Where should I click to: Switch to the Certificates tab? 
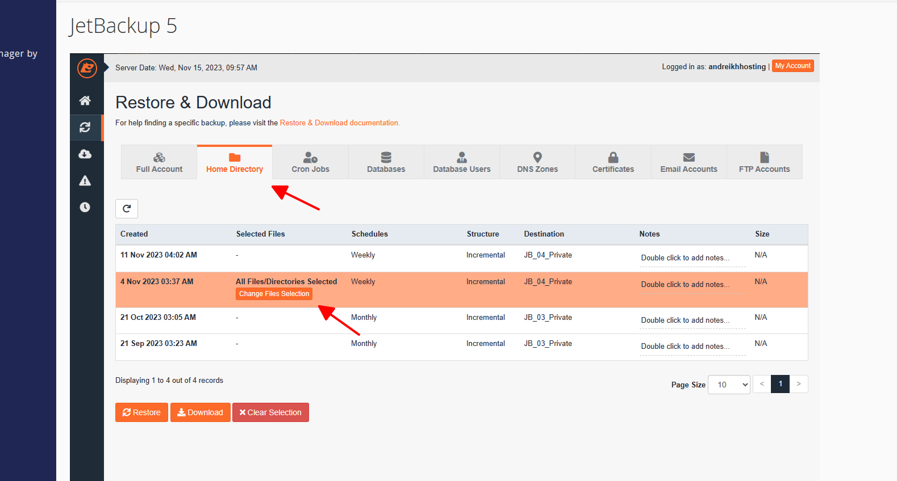[x=613, y=162]
